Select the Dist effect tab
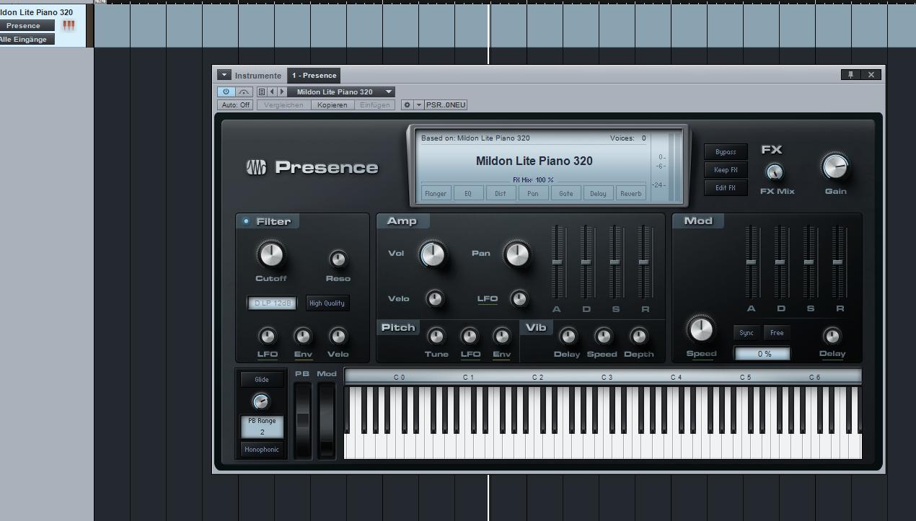The height and width of the screenshot is (521, 916). click(501, 193)
